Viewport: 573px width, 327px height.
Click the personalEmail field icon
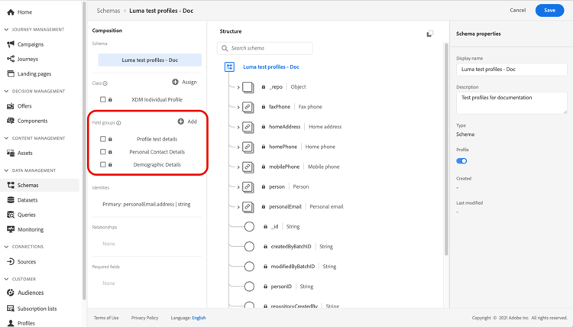[248, 207]
